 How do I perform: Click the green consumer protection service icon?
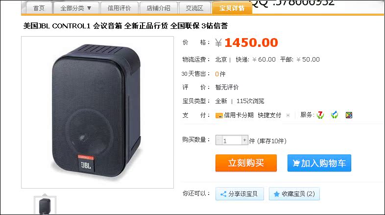tap(335, 115)
